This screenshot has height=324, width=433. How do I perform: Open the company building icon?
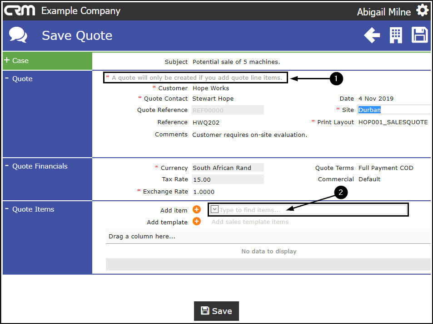396,35
